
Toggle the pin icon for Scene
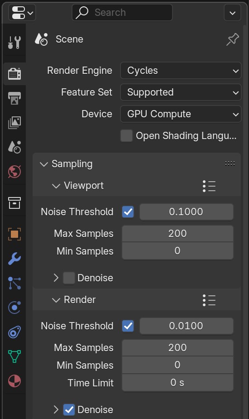(x=232, y=39)
